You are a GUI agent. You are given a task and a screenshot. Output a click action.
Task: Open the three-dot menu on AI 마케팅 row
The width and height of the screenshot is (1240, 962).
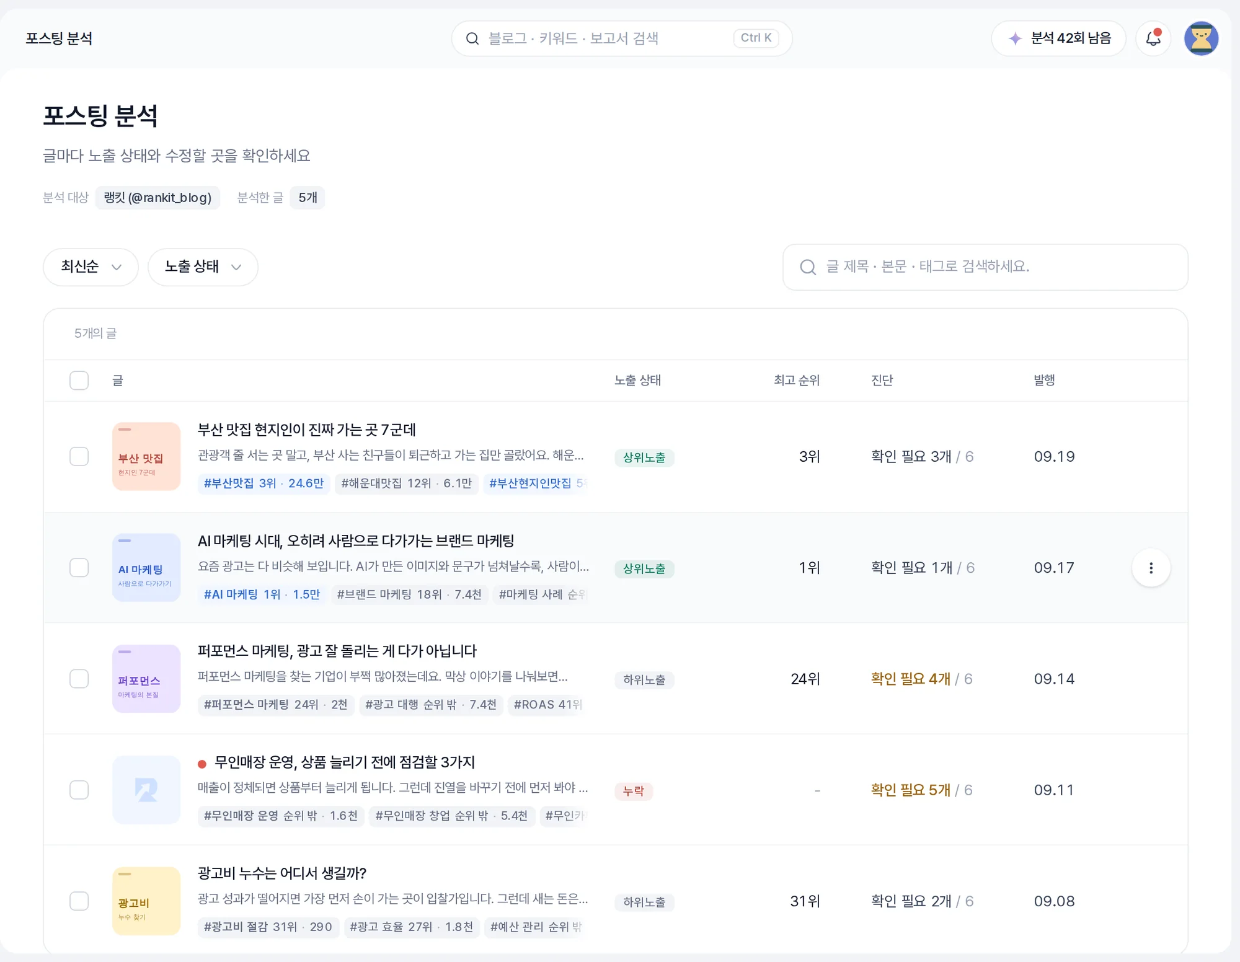tap(1151, 568)
